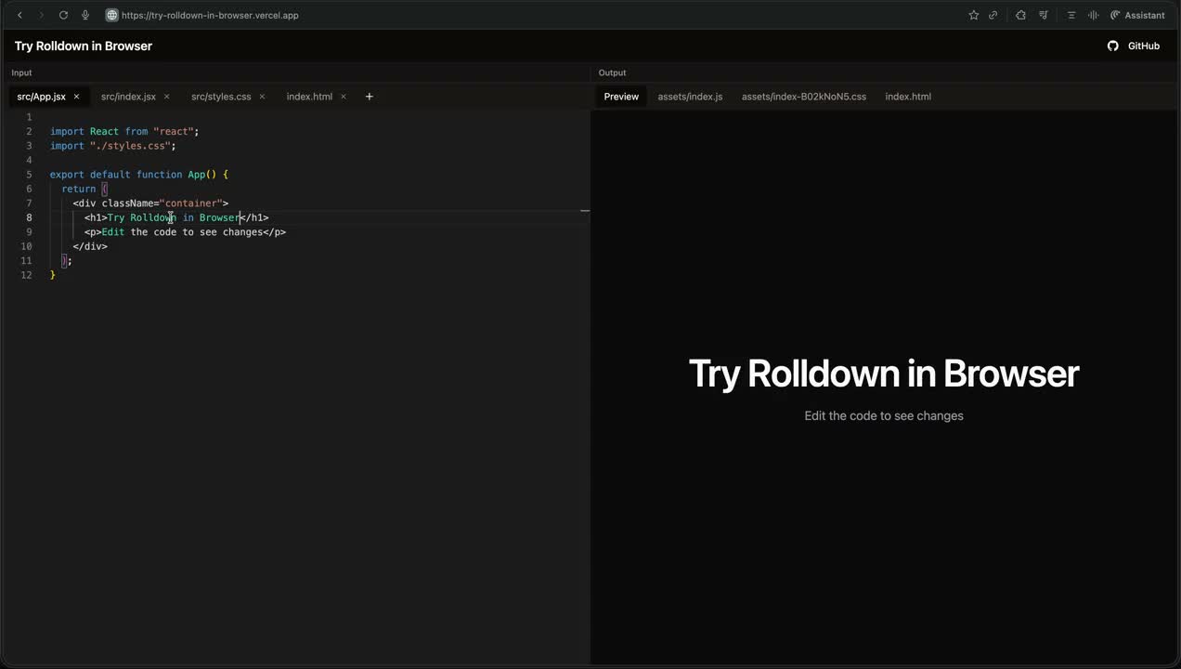
Task: Click the paragraph code line "Edit the code"
Action: pos(185,232)
